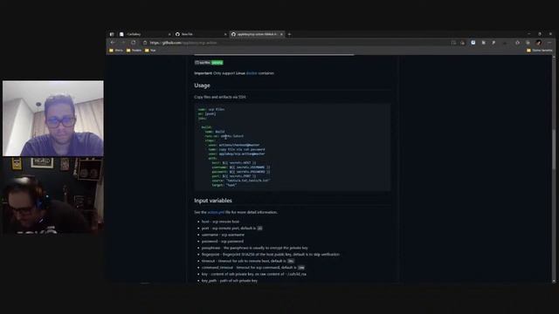Open the browser settings and more menu
559x314 pixels.
coord(549,43)
